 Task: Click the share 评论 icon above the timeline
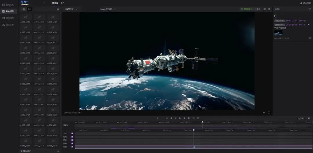coord(302,118)
